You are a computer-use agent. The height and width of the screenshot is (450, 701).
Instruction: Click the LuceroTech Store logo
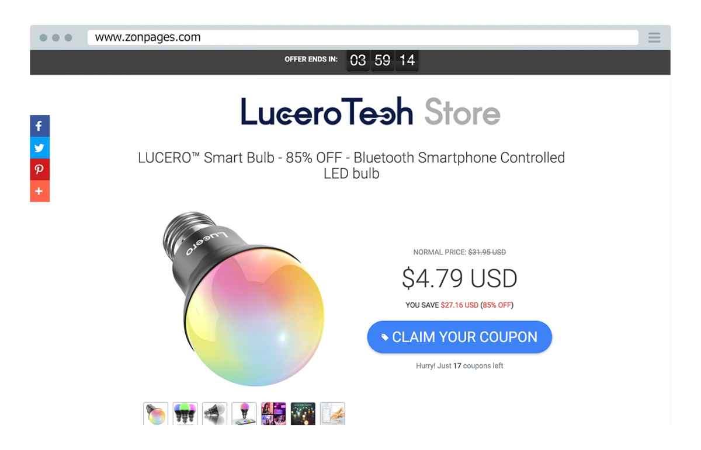pyautogui.click(x=370, y=111)
